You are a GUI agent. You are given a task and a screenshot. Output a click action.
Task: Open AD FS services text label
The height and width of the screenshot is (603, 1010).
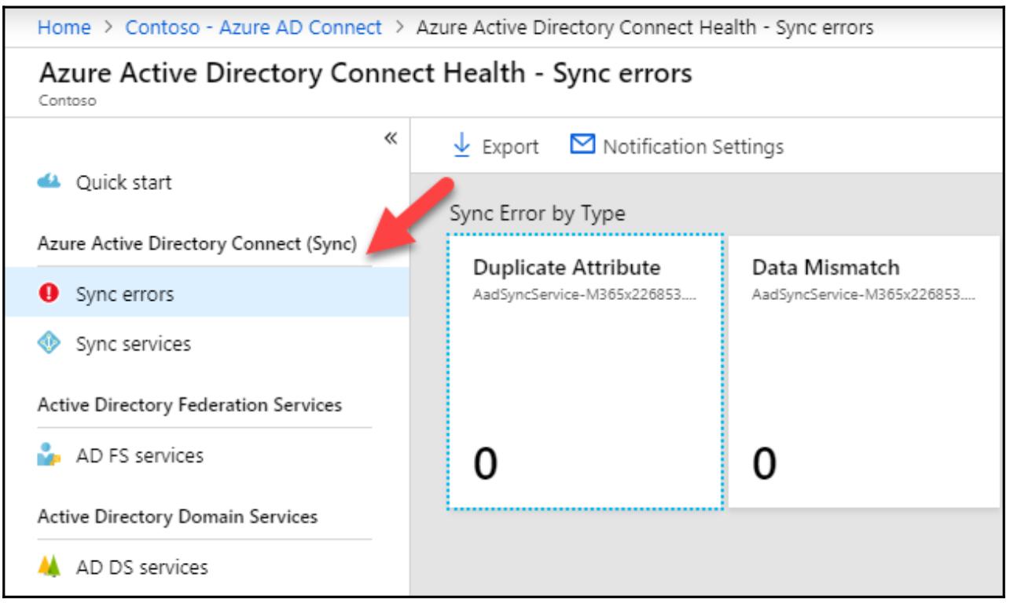point(139,456)
